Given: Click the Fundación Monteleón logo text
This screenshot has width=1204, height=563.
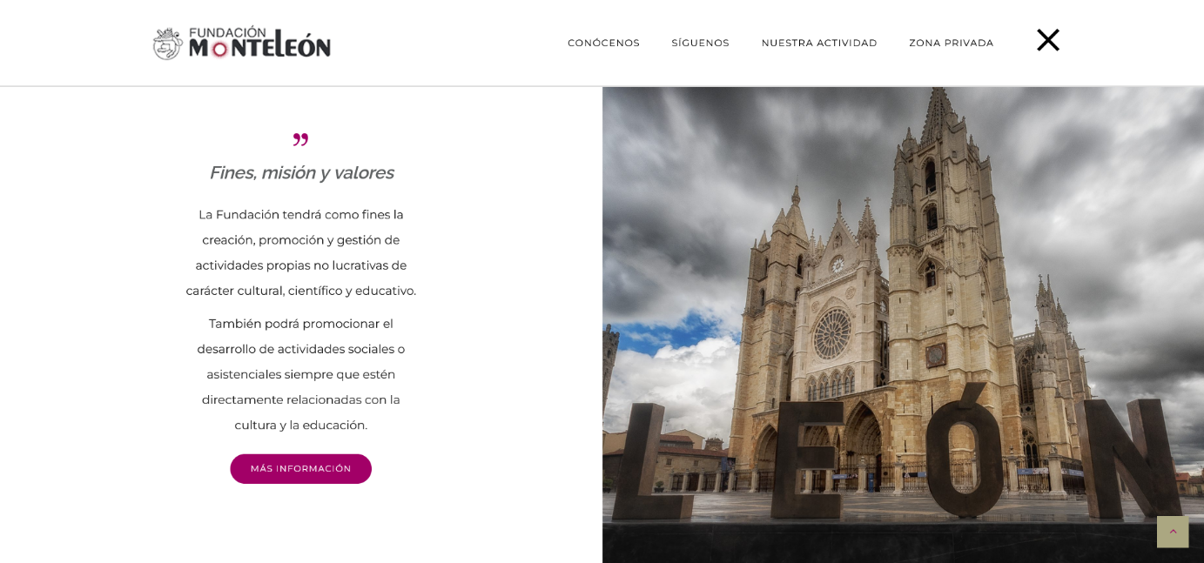Looking at the screenshot, I should [x=259, y=43].
